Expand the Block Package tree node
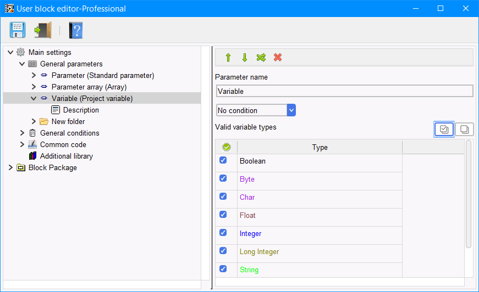The width and height of the screenshot is (479, 292). [10, 168]
